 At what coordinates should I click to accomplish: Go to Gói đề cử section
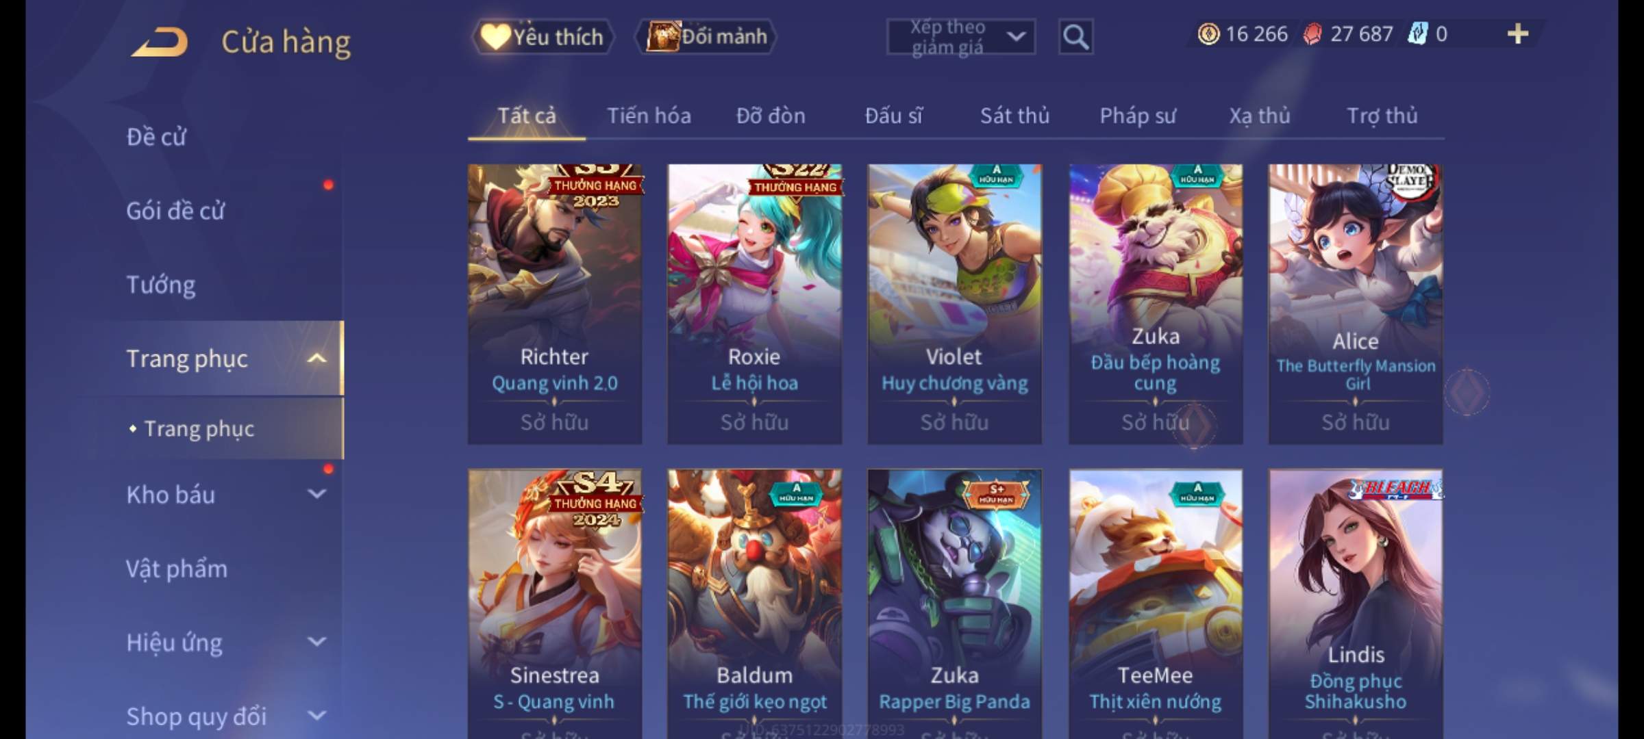pyautogui.click(x=175, y=210)
